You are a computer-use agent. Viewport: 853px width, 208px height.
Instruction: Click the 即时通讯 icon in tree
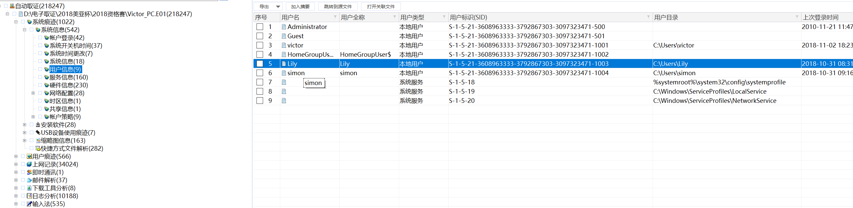[x=29, y=172]
